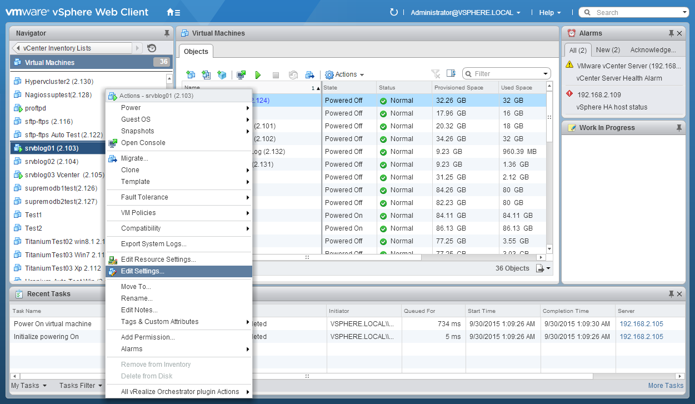Click the restart guest OS toolbar icon

coord(293,74)
